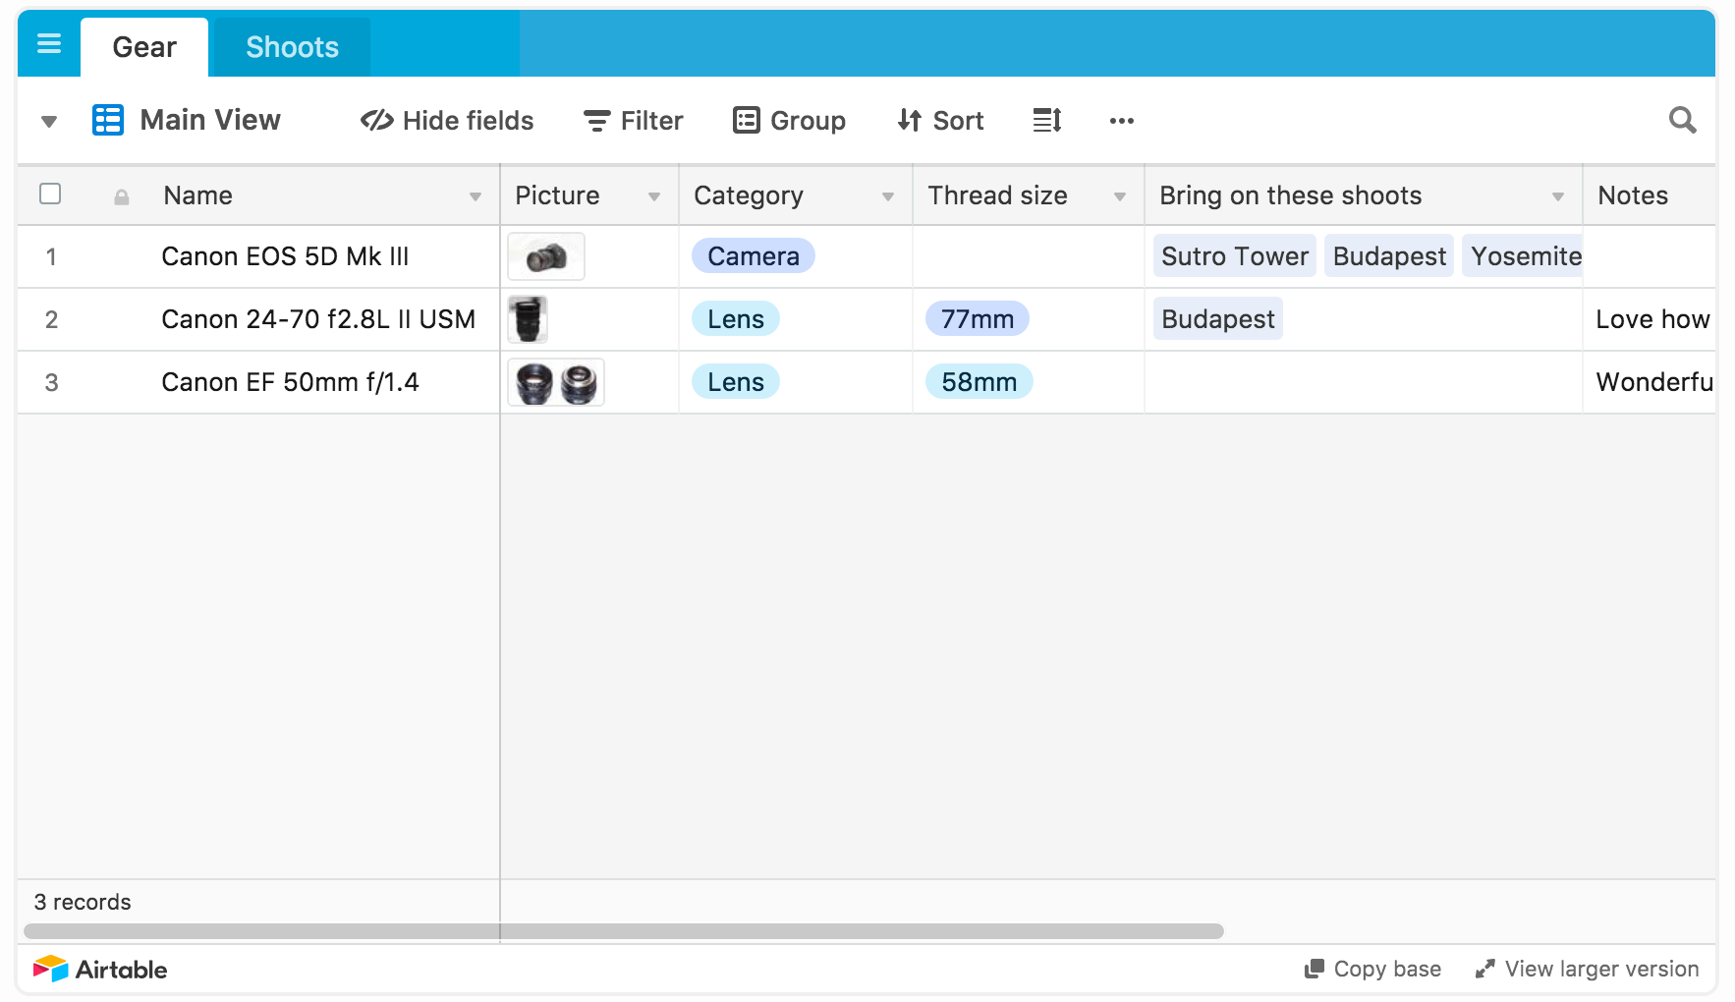1735x1002 pixels.
Task: Click row number 2
Action: point(51,320)
